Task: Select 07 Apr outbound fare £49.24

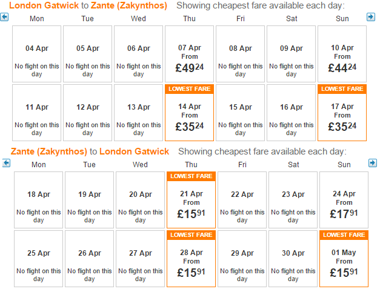Action: click(189, 54)
